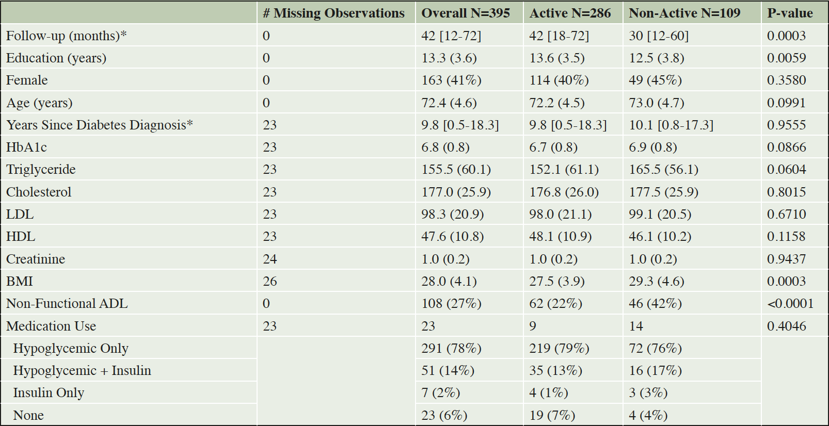
Task: Click the P-value column header
Action: (790, 13)
